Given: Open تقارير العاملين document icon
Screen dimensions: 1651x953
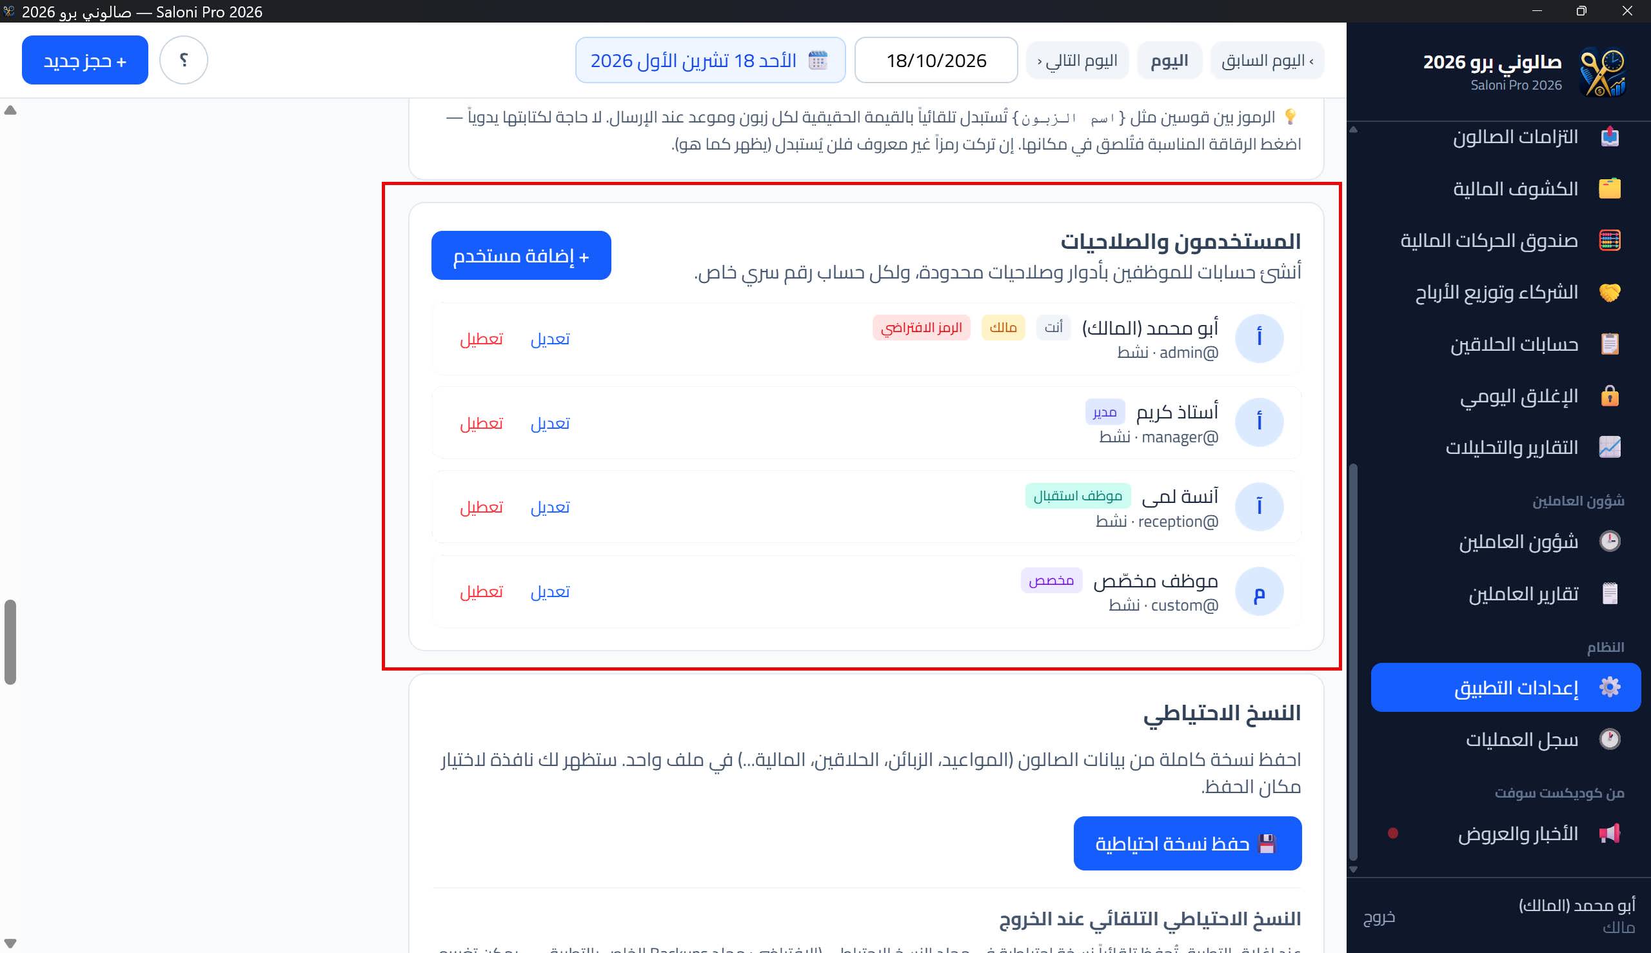Looking at the screenshot, I should 1609,594.
